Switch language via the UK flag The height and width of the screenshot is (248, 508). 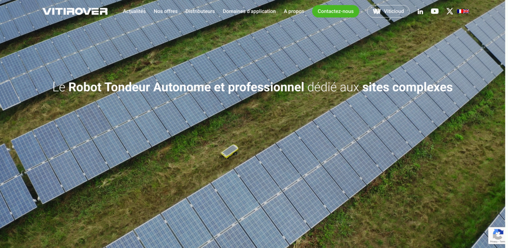pos(466,11)
